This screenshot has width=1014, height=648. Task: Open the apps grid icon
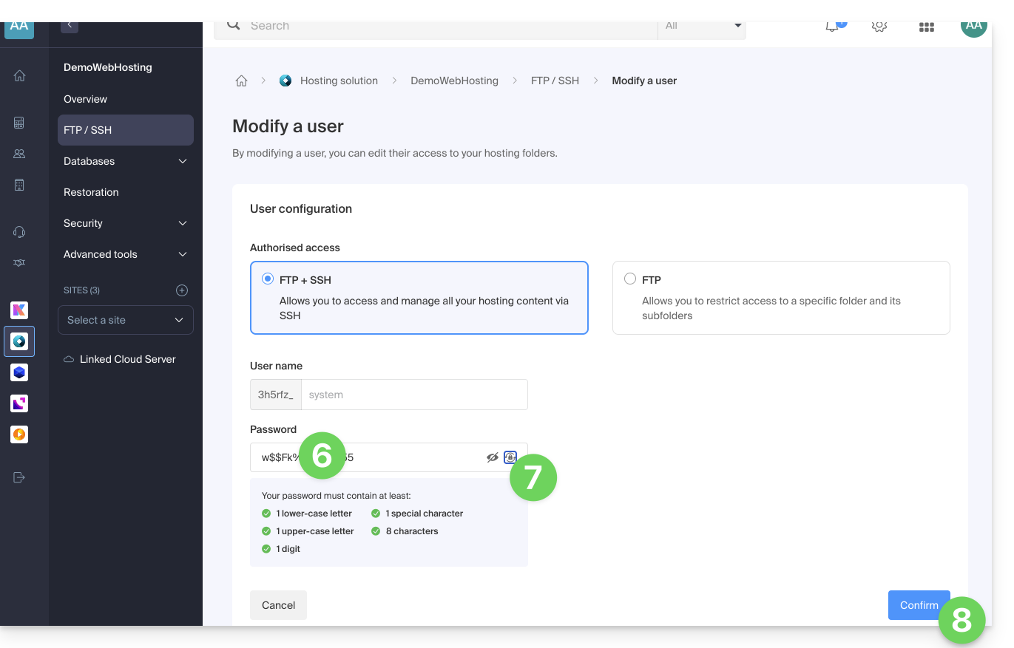point(926,27)
